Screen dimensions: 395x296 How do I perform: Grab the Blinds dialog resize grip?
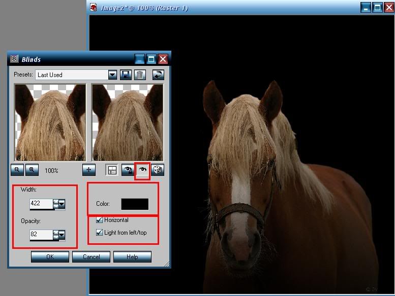(167, 264)
